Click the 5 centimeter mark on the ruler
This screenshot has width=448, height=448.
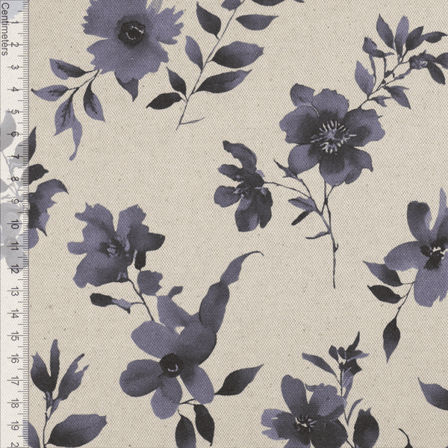15,113
